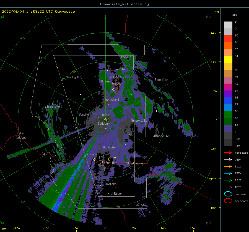Screen dimensions: 249x232
Task: Click the green 22JP arrow icon
Action: (228, 180)
